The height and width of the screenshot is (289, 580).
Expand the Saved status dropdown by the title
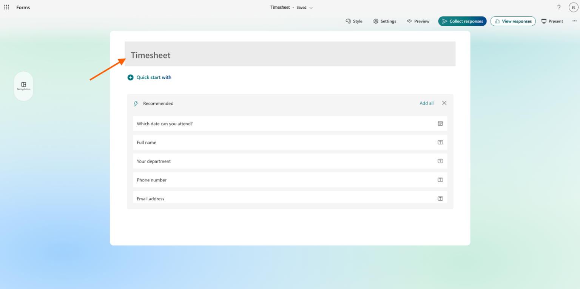pyautogui.click(x=310, y=7)
